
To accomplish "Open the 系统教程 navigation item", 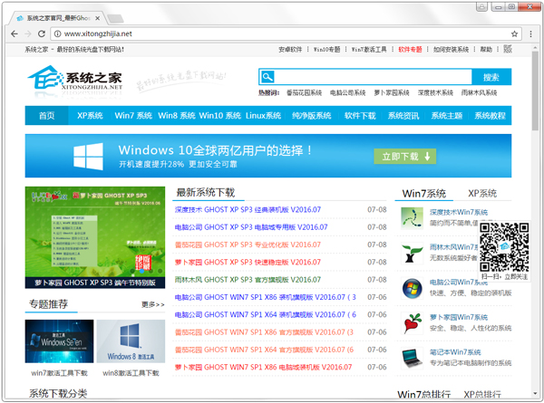I will pos(490,115).
